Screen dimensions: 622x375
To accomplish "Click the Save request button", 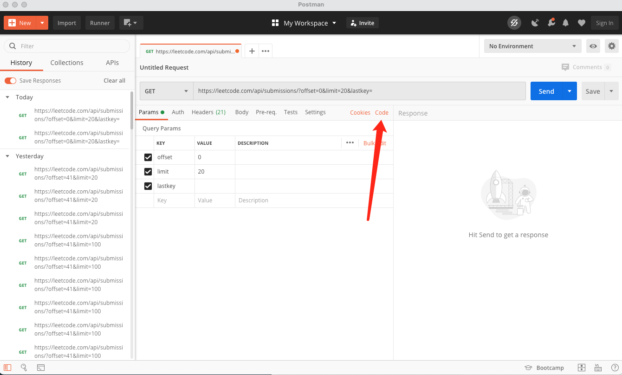I will click(x=593, y=91).
